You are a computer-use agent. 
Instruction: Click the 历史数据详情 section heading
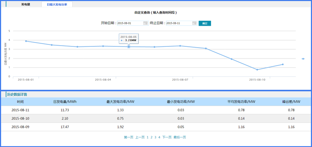(x=17, y=94)
